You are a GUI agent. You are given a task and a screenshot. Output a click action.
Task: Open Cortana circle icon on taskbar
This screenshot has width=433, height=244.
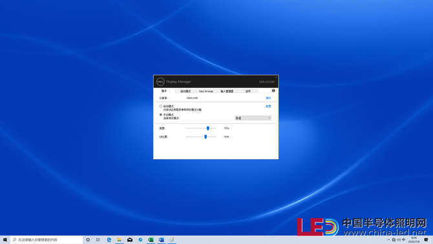[x=88, y=240]
